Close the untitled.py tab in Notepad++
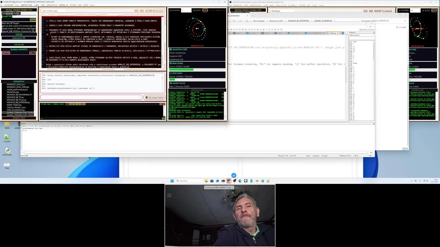This screenshot has width=440, height=247. point(340,33)
